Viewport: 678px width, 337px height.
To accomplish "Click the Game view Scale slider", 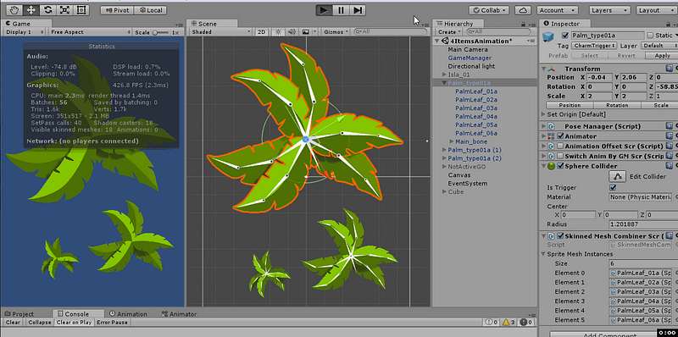I will coord(161,32).
